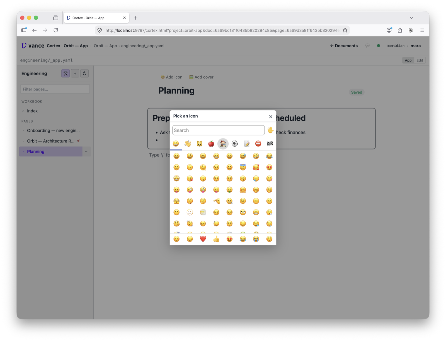Switch to the soccer ball Activities category
Image resolution: width=446 pixels, height=341 pixels.
click(x=235, y=144)
